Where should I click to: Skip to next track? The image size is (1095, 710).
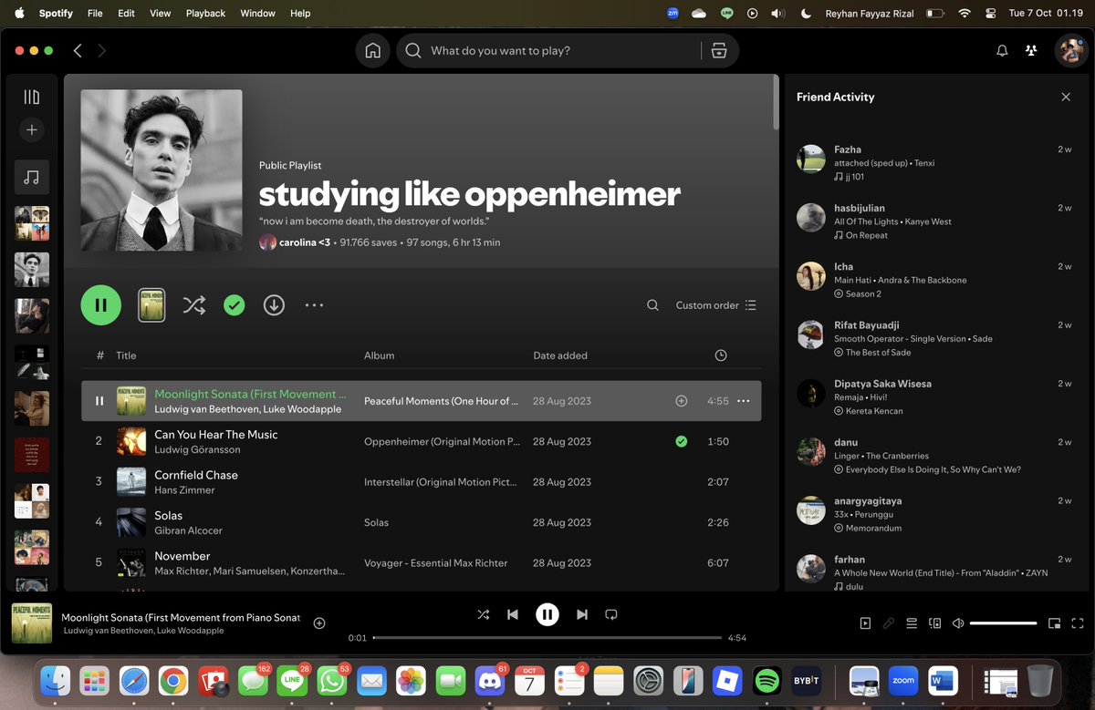582,615
